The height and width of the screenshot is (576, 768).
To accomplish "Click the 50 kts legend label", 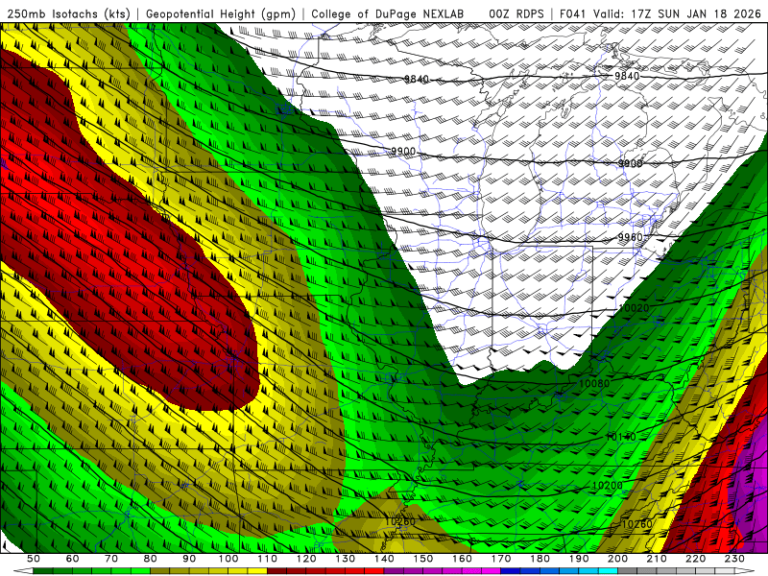I will (34, 559).
